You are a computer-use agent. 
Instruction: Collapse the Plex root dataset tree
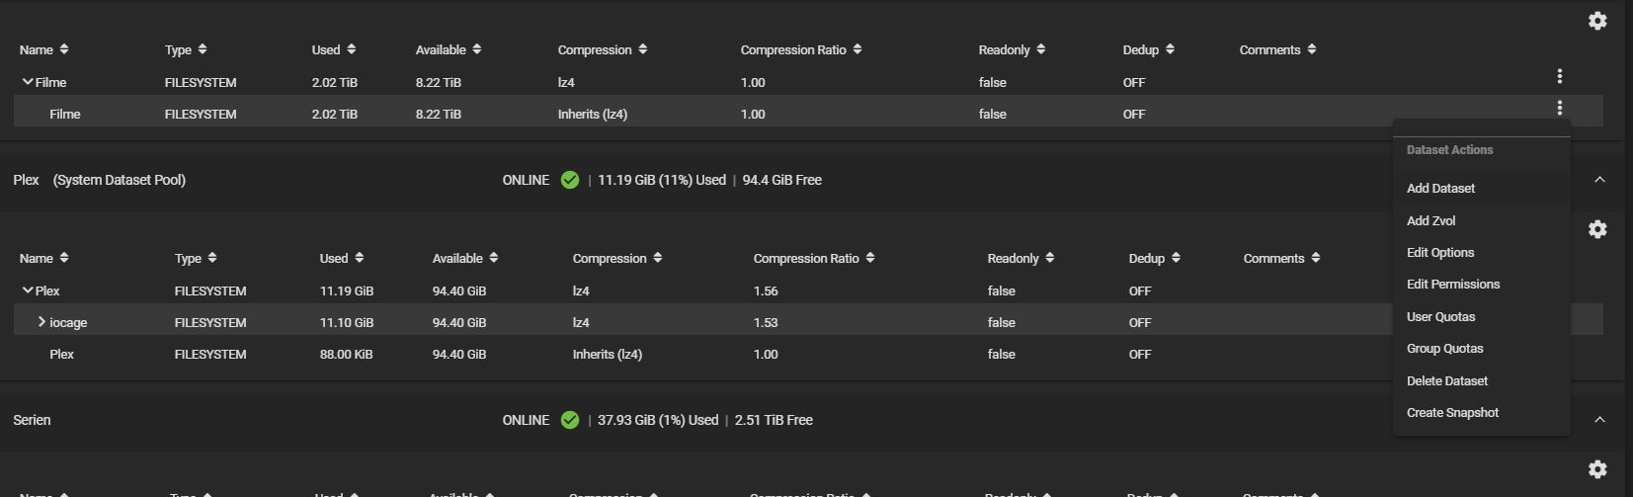[28, 290]
